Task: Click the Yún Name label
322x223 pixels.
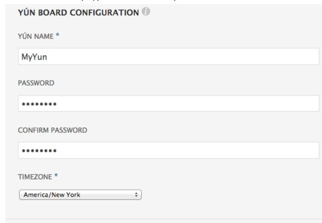Action: (x=35, y=36)
